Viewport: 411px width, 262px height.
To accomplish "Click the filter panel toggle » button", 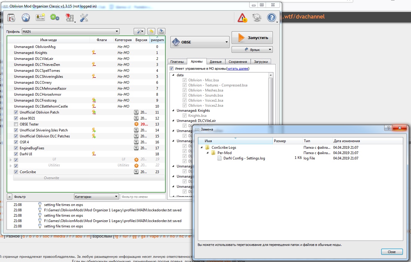I will click(10, 197).
